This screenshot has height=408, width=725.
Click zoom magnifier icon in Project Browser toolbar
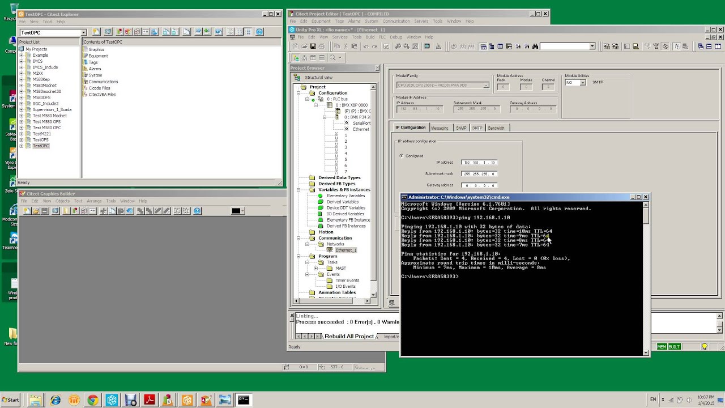coord(332,58)
